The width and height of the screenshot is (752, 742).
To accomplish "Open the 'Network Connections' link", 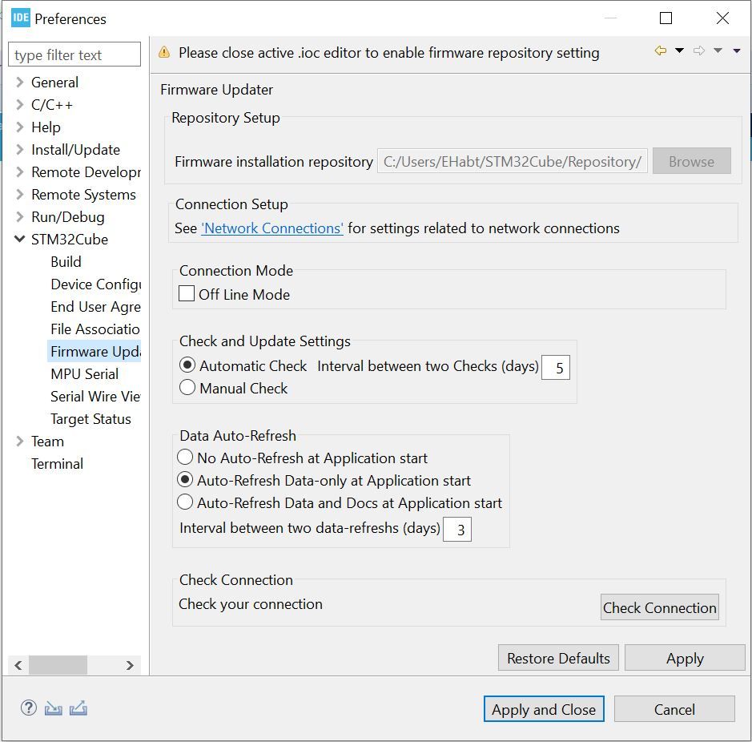I will [272, 228].
